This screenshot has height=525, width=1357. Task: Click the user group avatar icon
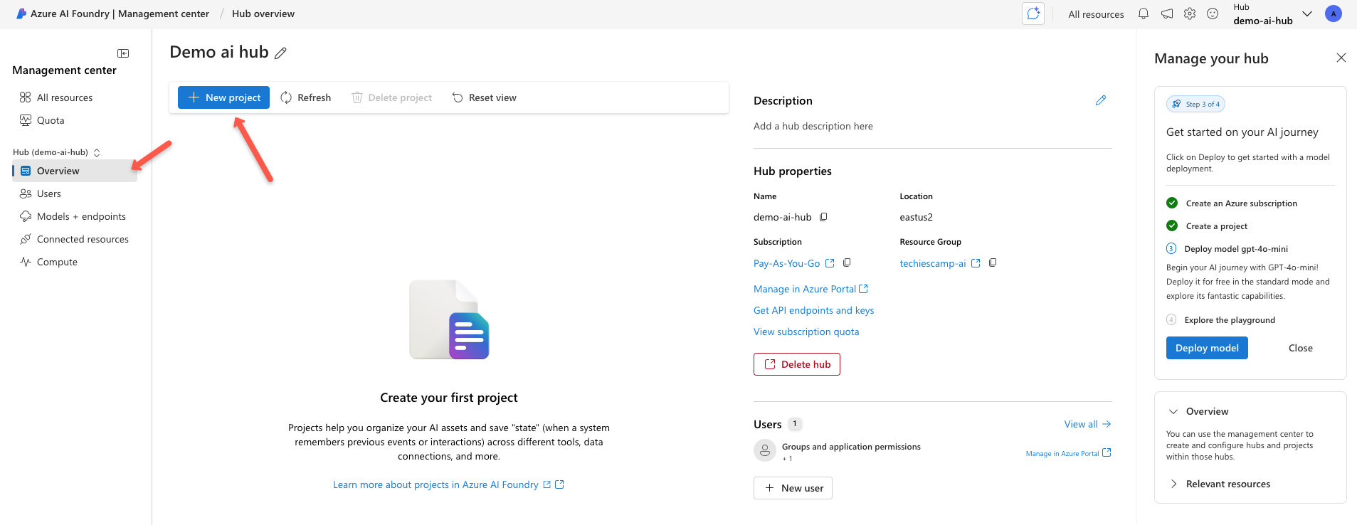[x=765, y=450]
